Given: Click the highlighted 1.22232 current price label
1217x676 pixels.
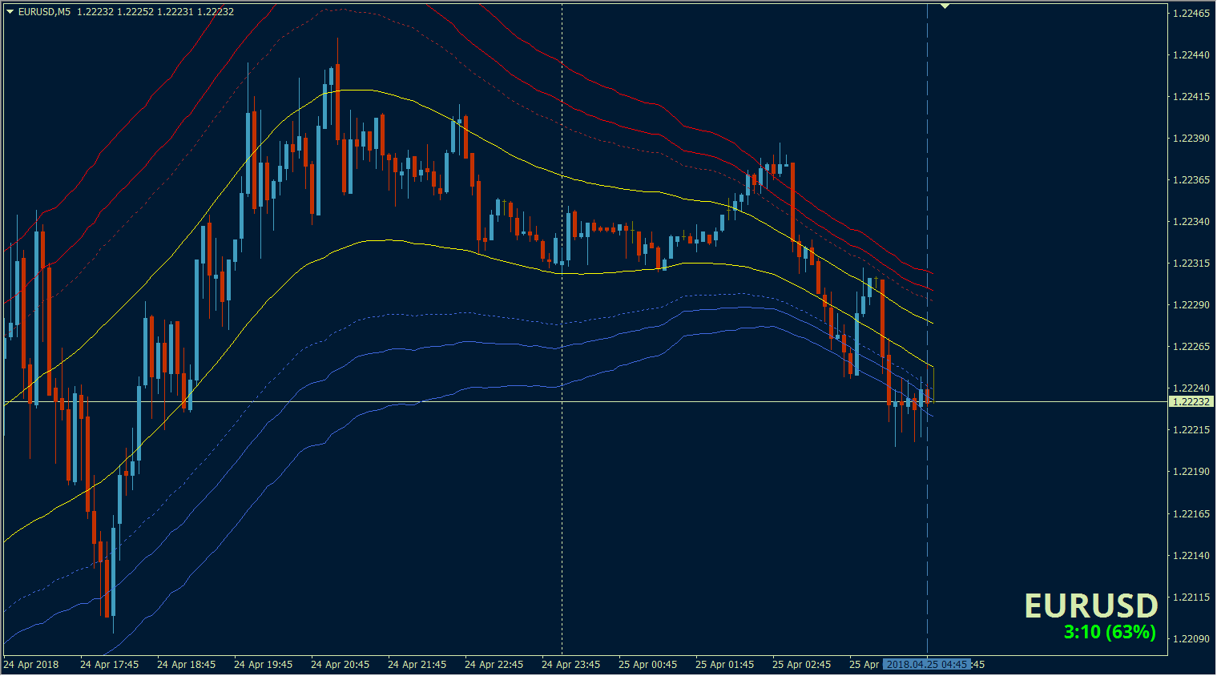Looking at the screenshot, I should [x=1191, y=402].
